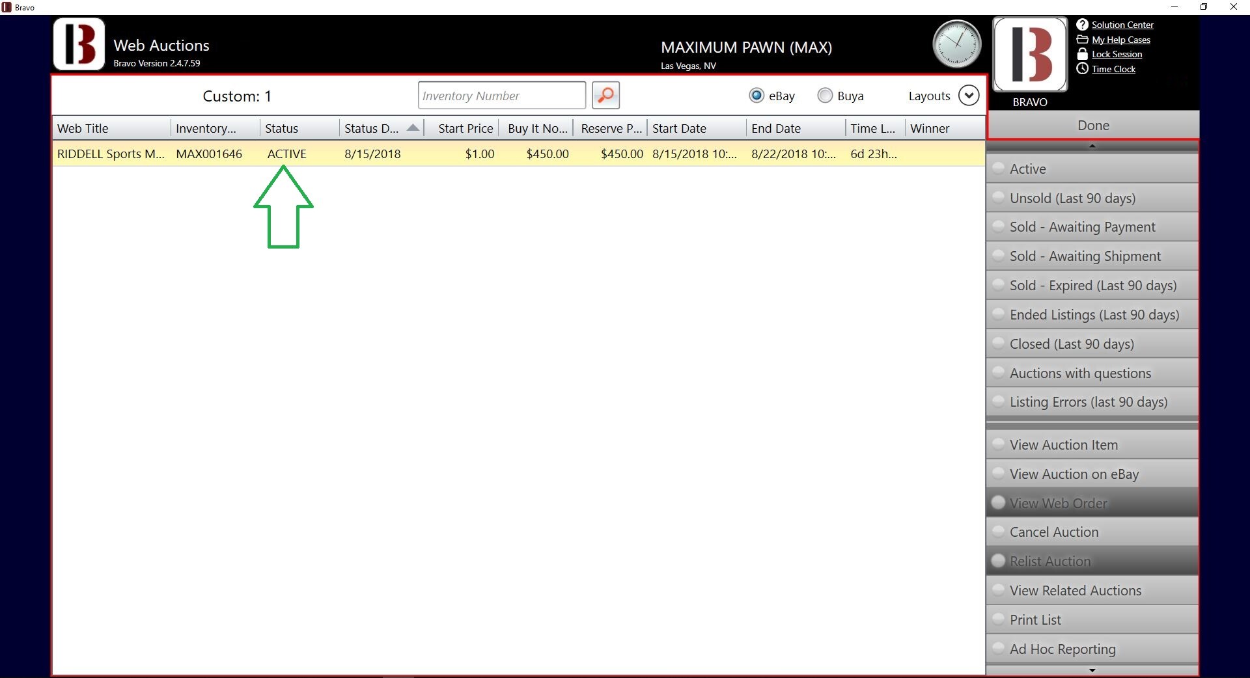Select the eBay radio button

pos(757,96)
